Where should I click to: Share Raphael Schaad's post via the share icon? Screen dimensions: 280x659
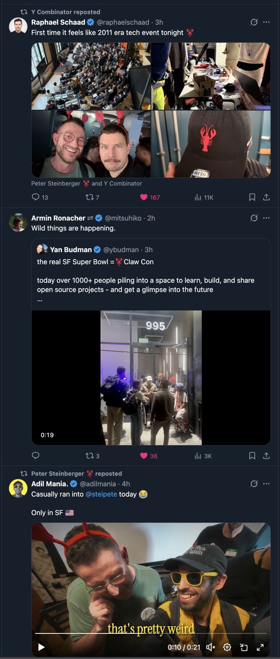pos(267,197)
